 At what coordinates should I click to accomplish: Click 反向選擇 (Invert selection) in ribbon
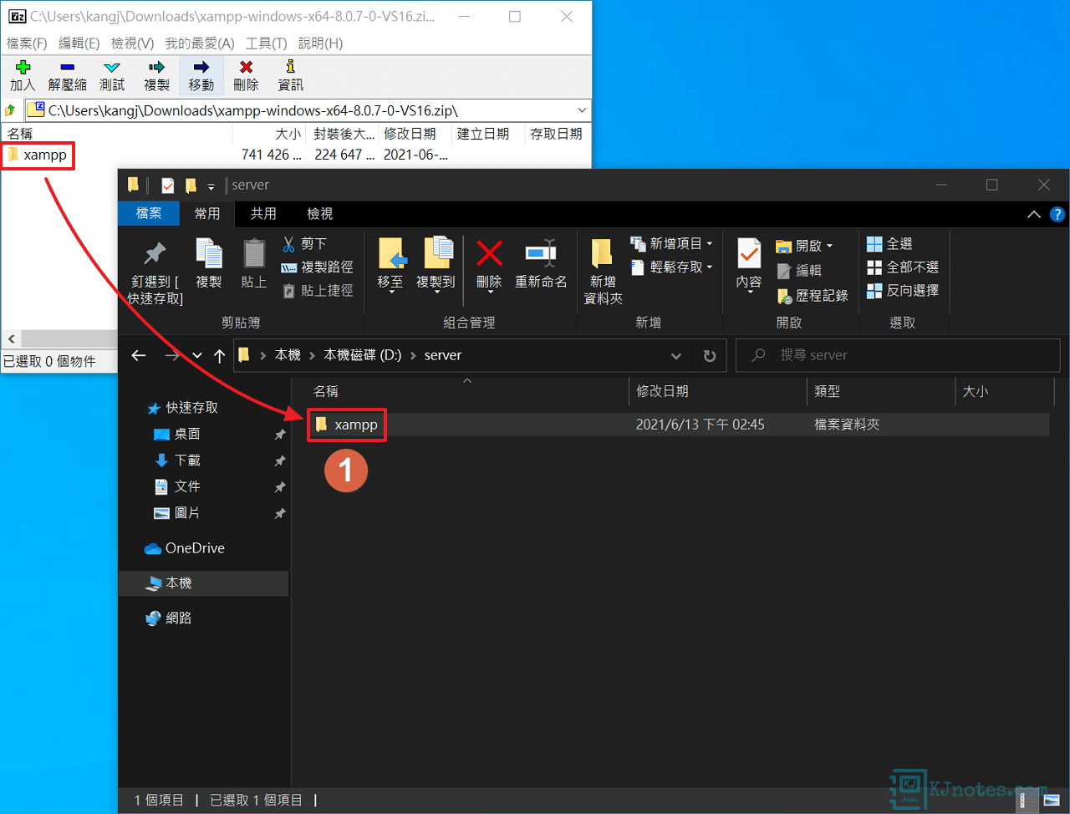903,290
